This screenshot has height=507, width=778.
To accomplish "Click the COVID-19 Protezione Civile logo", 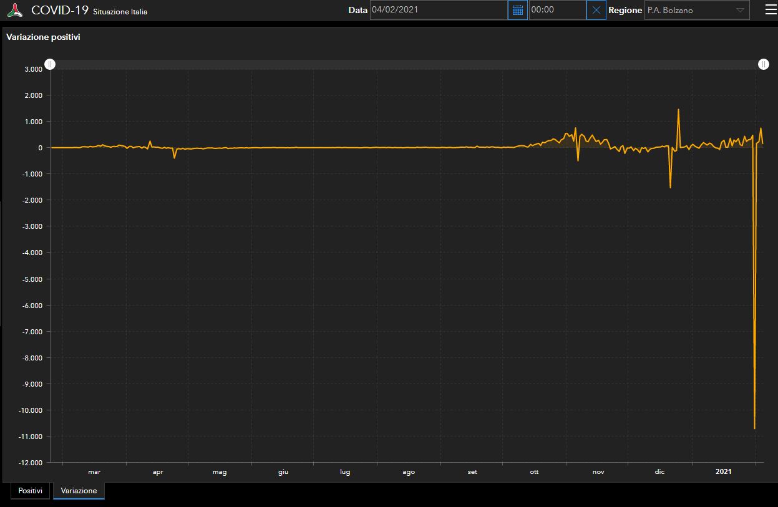I will [x=14, y=10].
